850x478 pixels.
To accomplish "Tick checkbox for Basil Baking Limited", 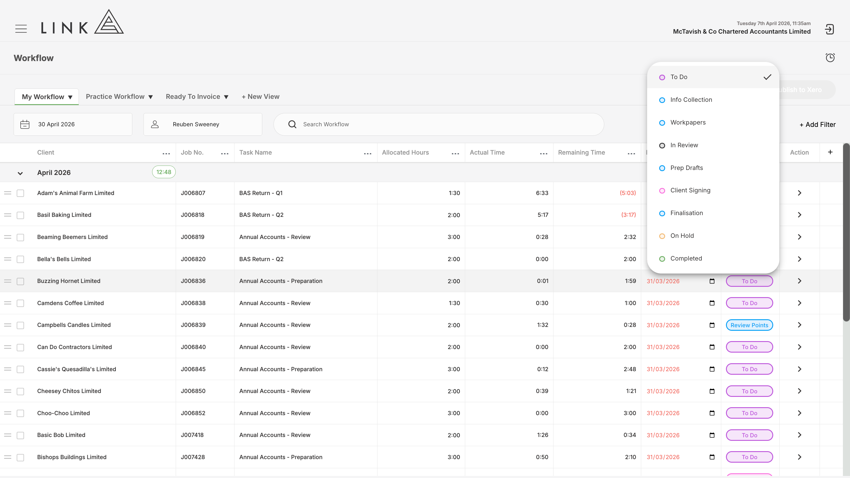I will click(x=20, y=215).
